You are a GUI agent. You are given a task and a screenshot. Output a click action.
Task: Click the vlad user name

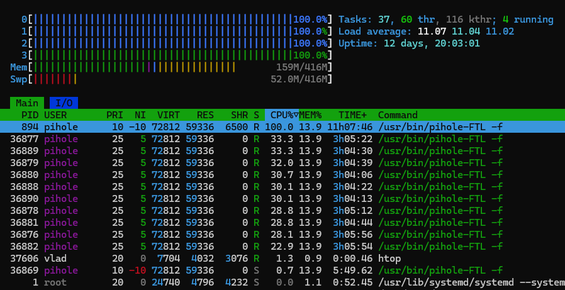pyautogui.click(x=55, y=259)
